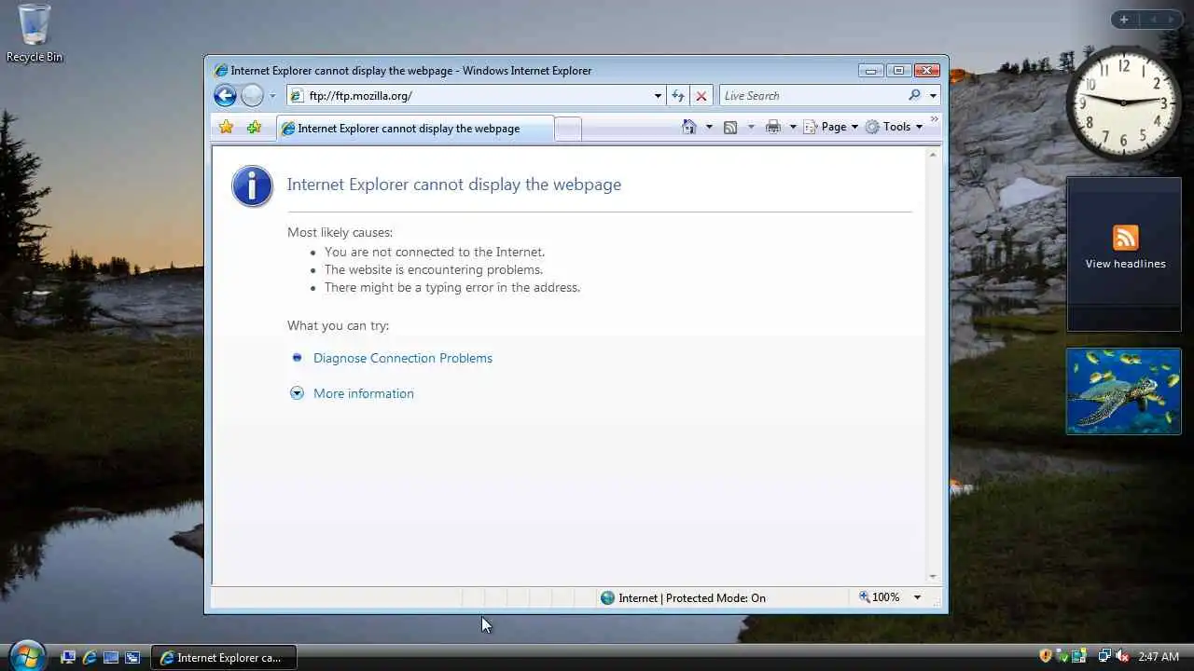Click the sidebar Add gadget plus button
Viewport: 1194px width, 671px height.
click(1124, 20)
